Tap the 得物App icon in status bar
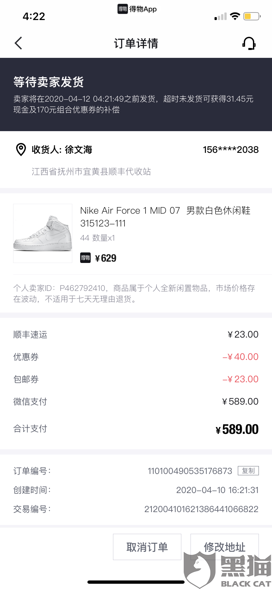 [x=123, y=9]
